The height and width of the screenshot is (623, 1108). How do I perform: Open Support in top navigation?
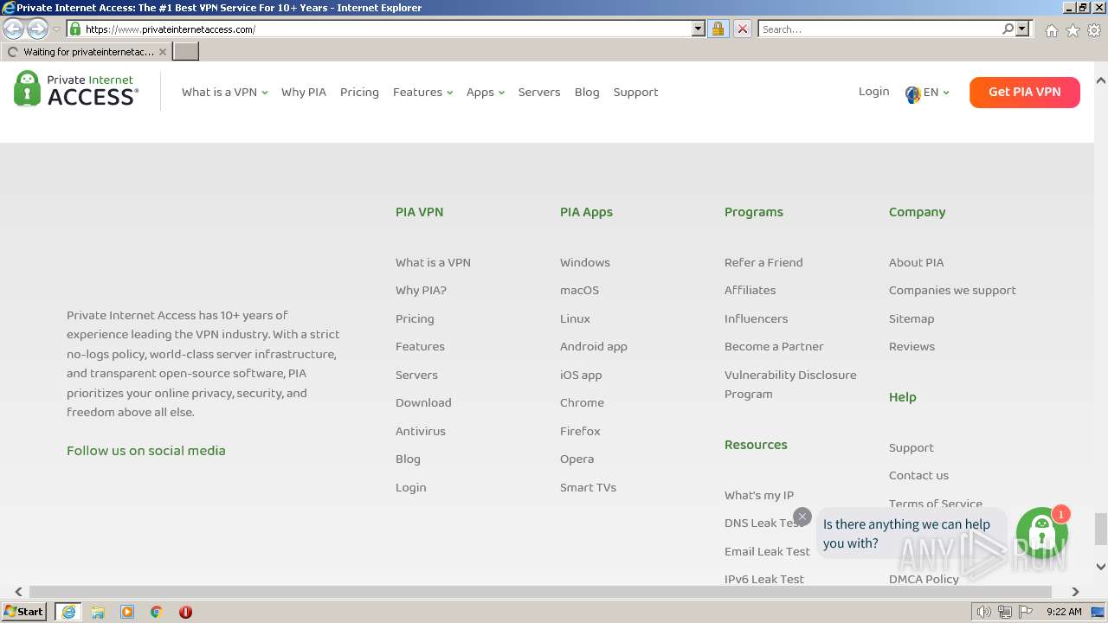tap(635, 93)
